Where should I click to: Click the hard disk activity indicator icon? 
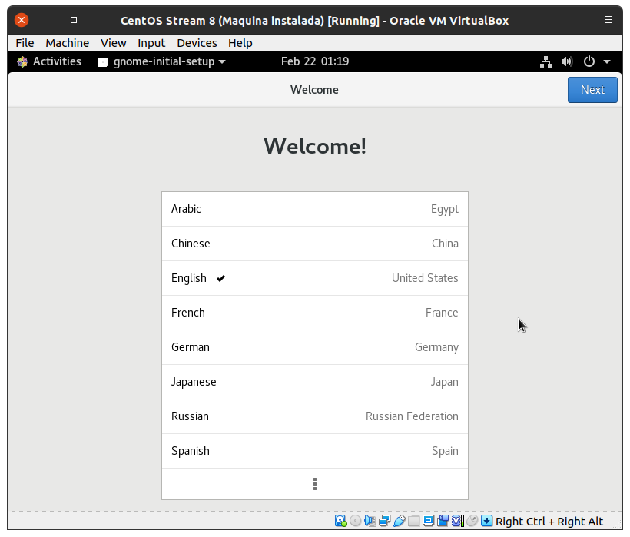340,522
